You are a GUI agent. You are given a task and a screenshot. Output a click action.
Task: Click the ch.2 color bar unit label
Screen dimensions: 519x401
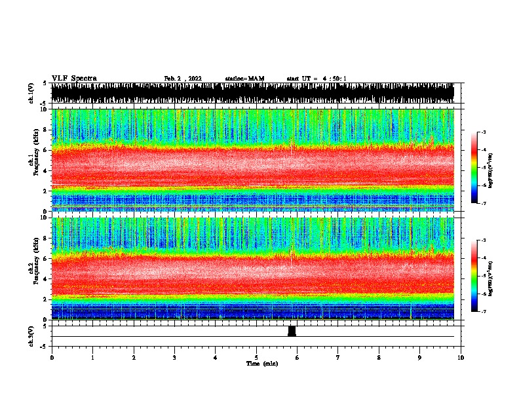point(491,278)
